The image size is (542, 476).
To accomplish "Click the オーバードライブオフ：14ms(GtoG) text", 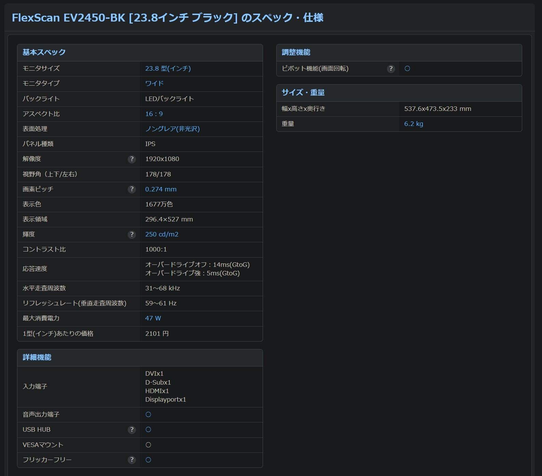I will [197, 265].
